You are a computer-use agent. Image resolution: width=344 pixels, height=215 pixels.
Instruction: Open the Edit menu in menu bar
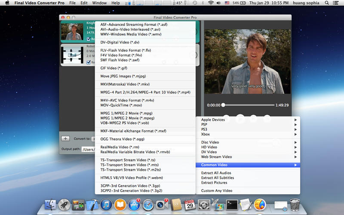(84, 3)
